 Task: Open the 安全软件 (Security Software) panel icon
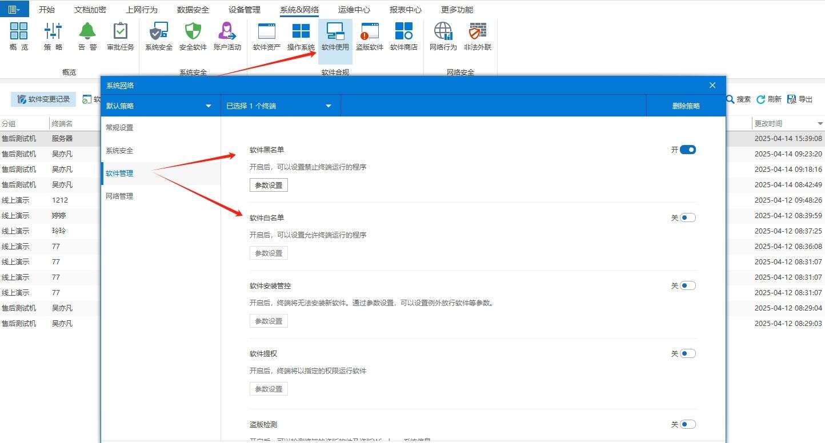point(193,35)
